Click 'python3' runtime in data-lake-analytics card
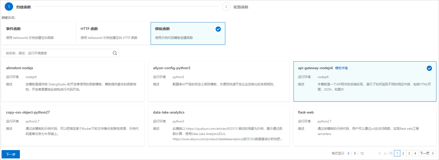This screenshot has width=439, height=160. pyautogui.click(x=178, y=121)
